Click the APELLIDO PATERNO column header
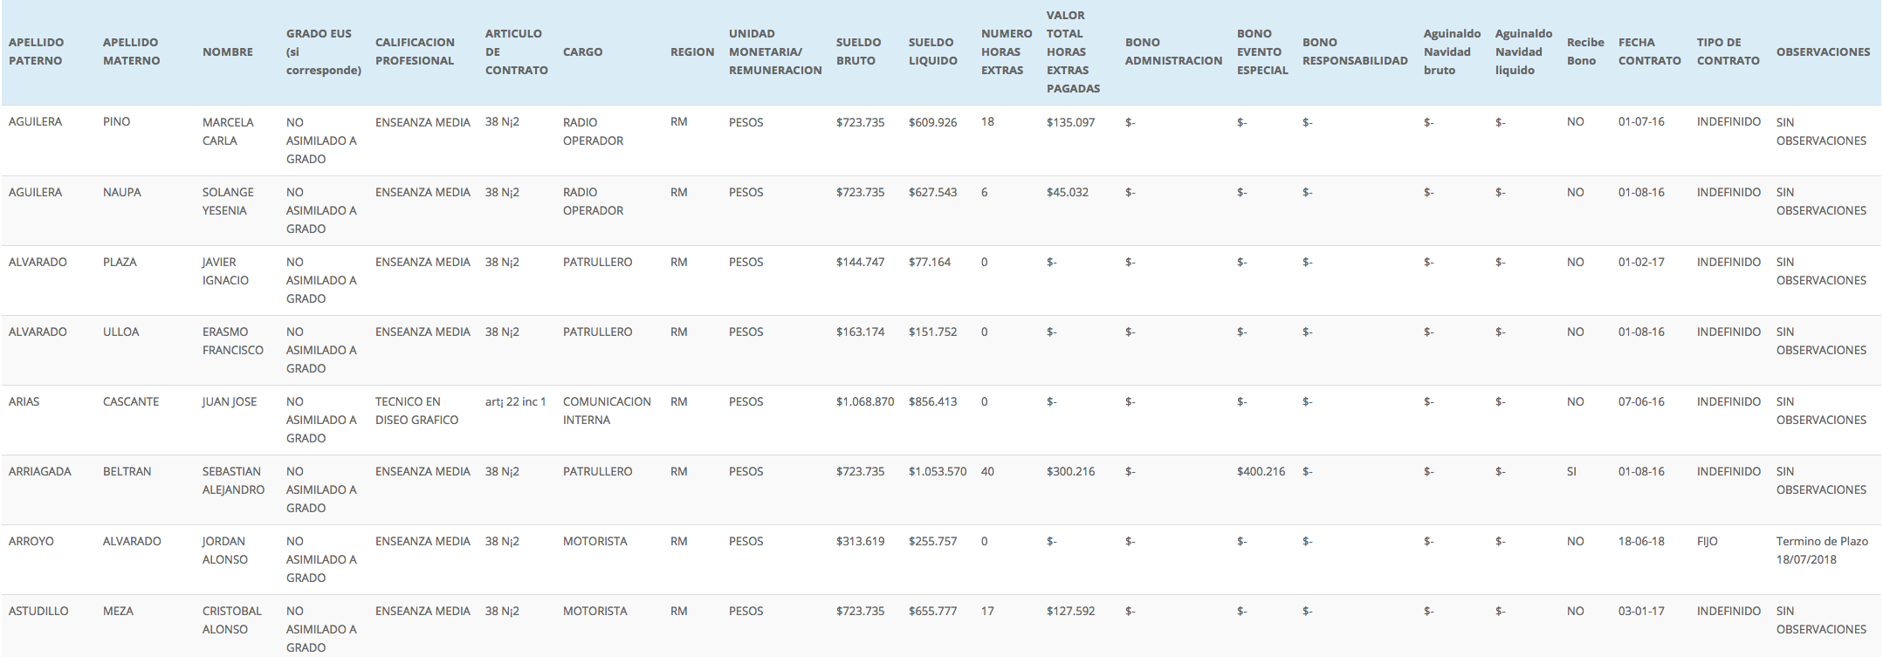Screen dimensions: 1883x657 coord(36,51)
